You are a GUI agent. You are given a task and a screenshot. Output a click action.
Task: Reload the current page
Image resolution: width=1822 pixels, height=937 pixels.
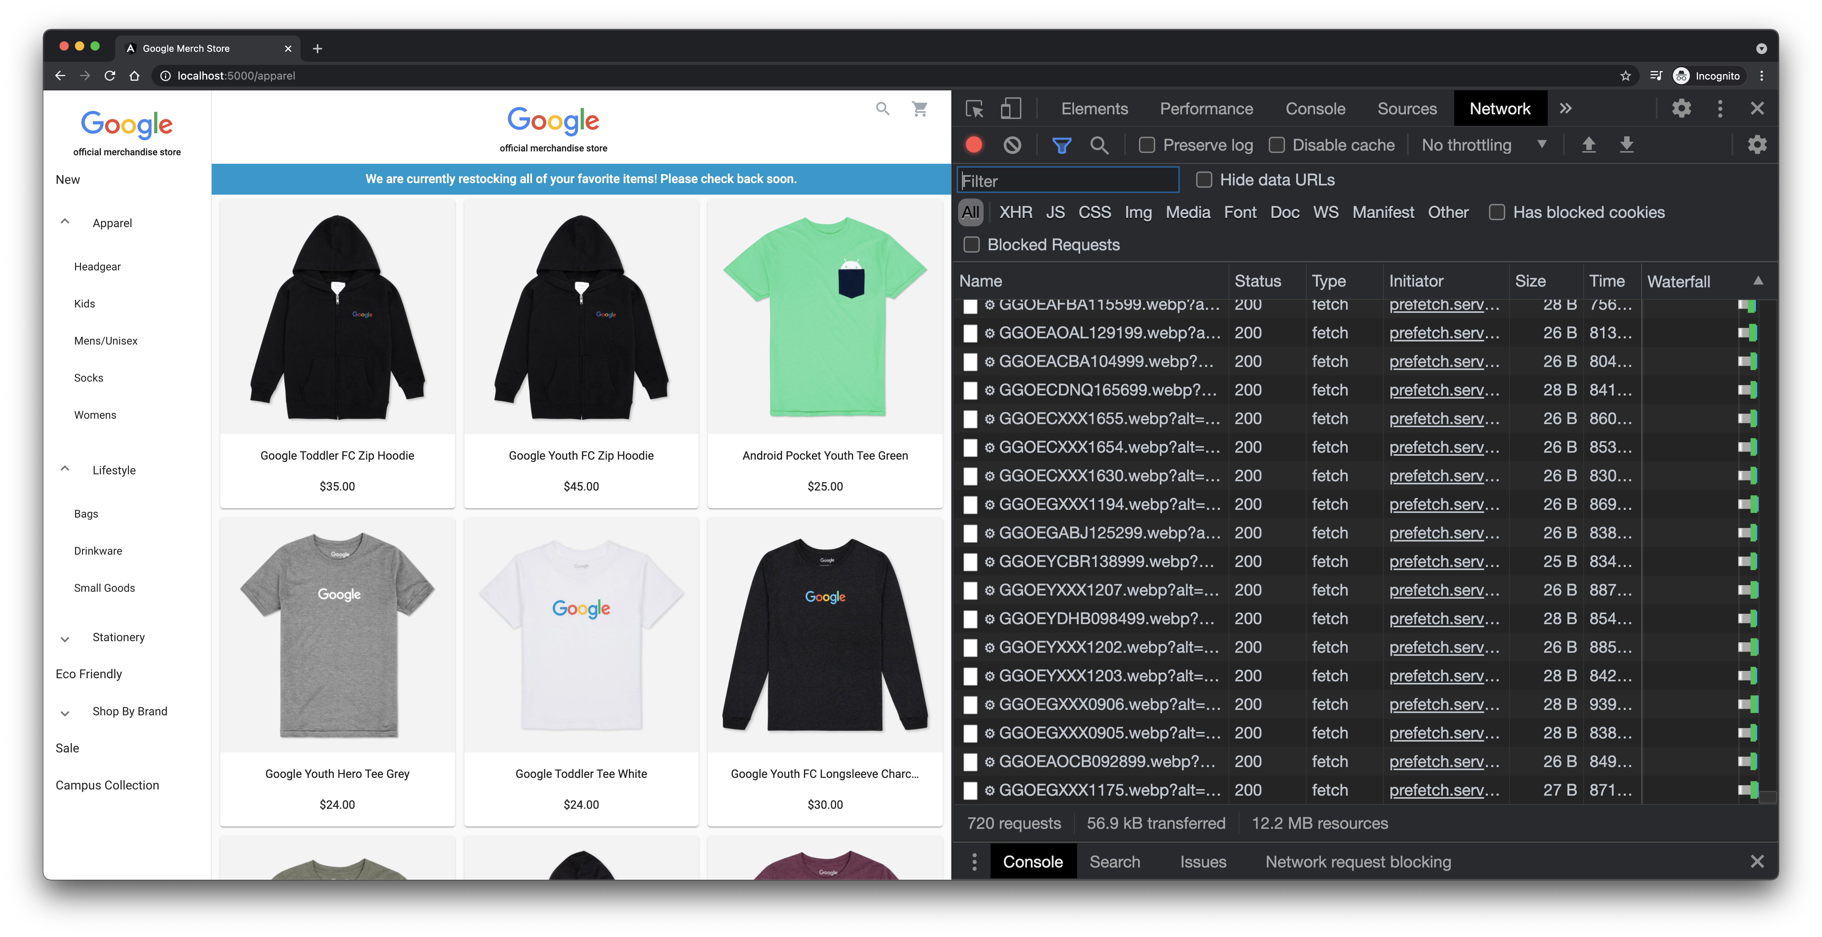(110, 76)
